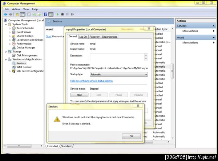This screenshot has height=161, width=218.
Task: Click the Export List toolbar icon
Action: tap(39, 14)
